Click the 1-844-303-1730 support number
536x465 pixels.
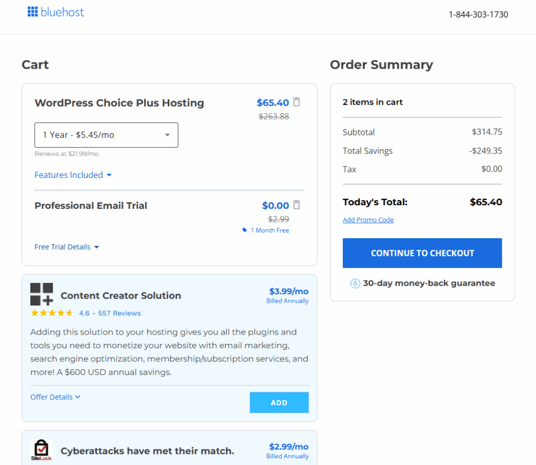click(478, 15)
